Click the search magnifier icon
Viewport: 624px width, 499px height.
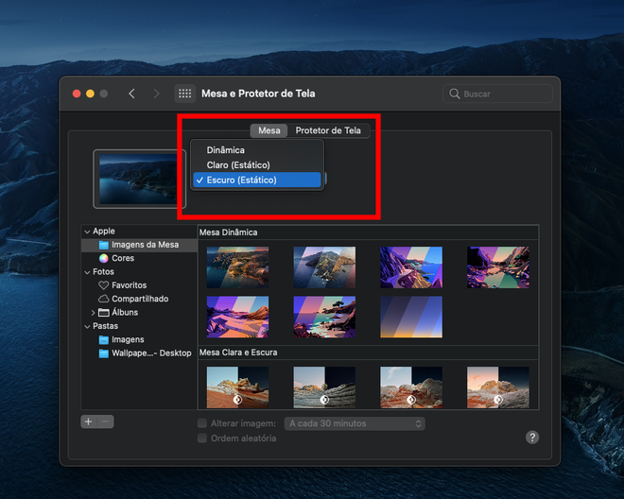(x=454, y=94)
